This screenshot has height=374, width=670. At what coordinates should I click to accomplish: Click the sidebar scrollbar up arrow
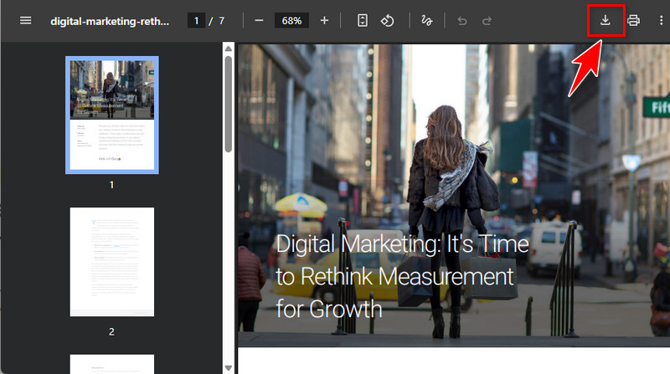click(x=228, y=49)
